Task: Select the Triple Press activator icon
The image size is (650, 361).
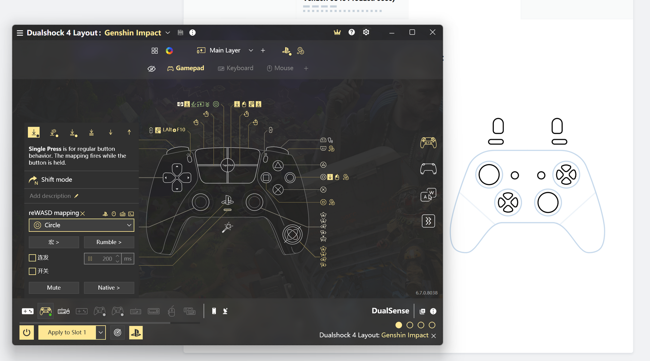Action: click(92, 132)
